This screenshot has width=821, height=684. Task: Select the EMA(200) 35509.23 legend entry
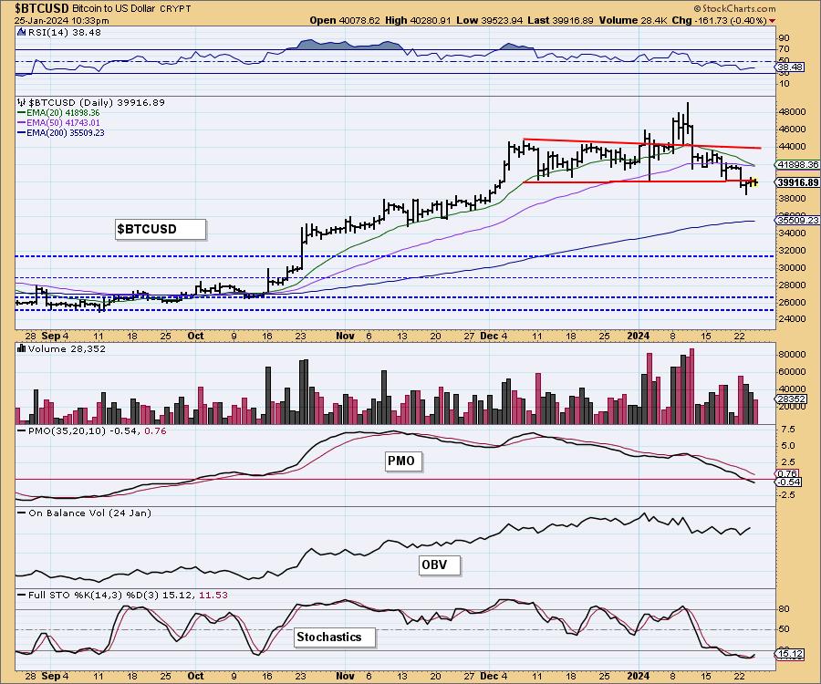tap(61, 133)
